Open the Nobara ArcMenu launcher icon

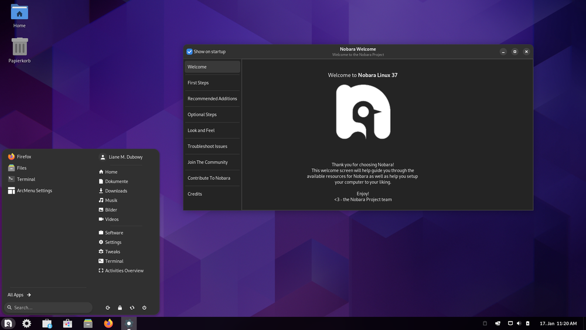tap(8, 324)
